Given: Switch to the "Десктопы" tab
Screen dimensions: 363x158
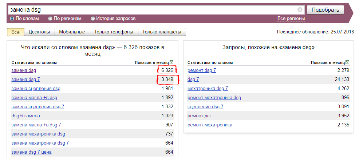Looking at the screenshot, I should (39, 32).
